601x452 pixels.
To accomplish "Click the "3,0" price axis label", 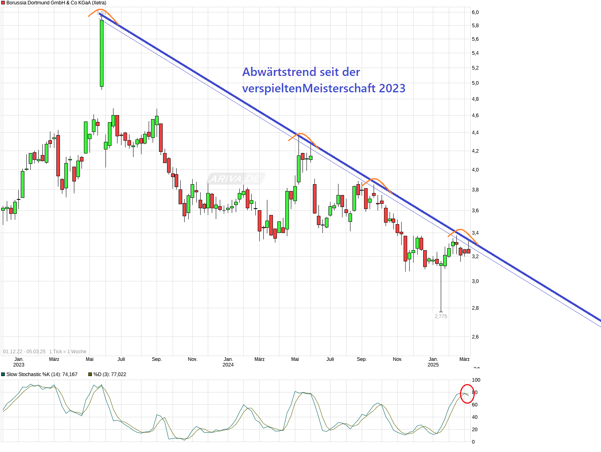I will coord(475,281).
